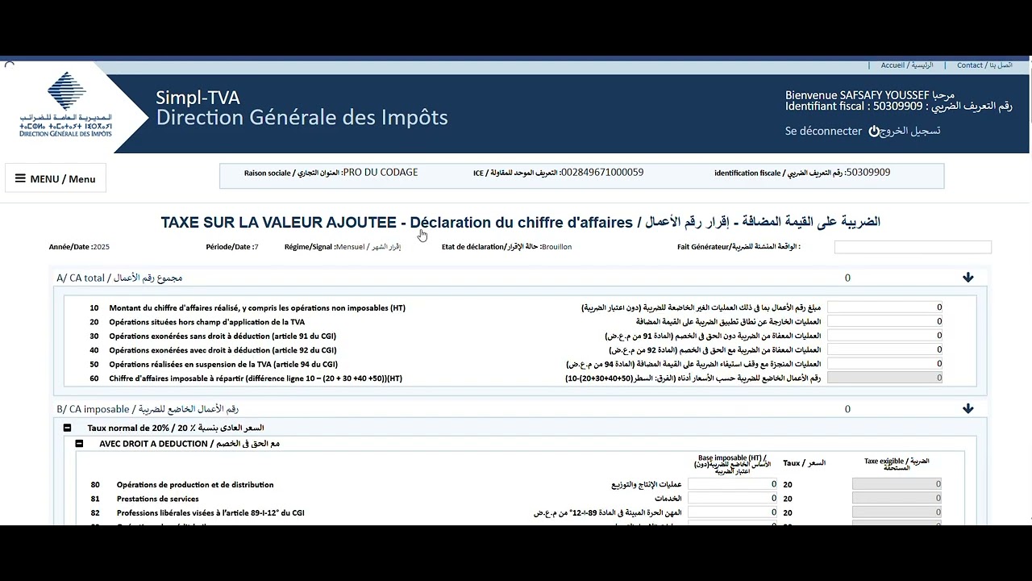The width and height of the screenshot is (1032, 581).
Task: Click base imposable input for line 80 production
Action: 733,484
